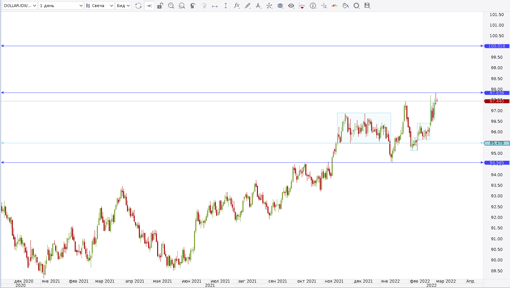Open the 'Свеча' chart type dropdown
The width and height of the screenshot is (510, 288).
click(x=100, y=6)
